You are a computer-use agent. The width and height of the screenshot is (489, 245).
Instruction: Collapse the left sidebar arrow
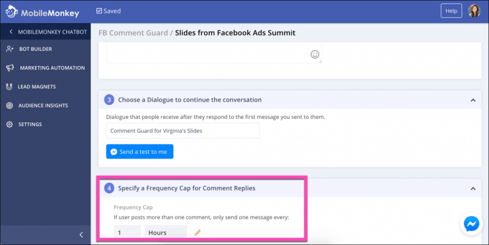81,234
